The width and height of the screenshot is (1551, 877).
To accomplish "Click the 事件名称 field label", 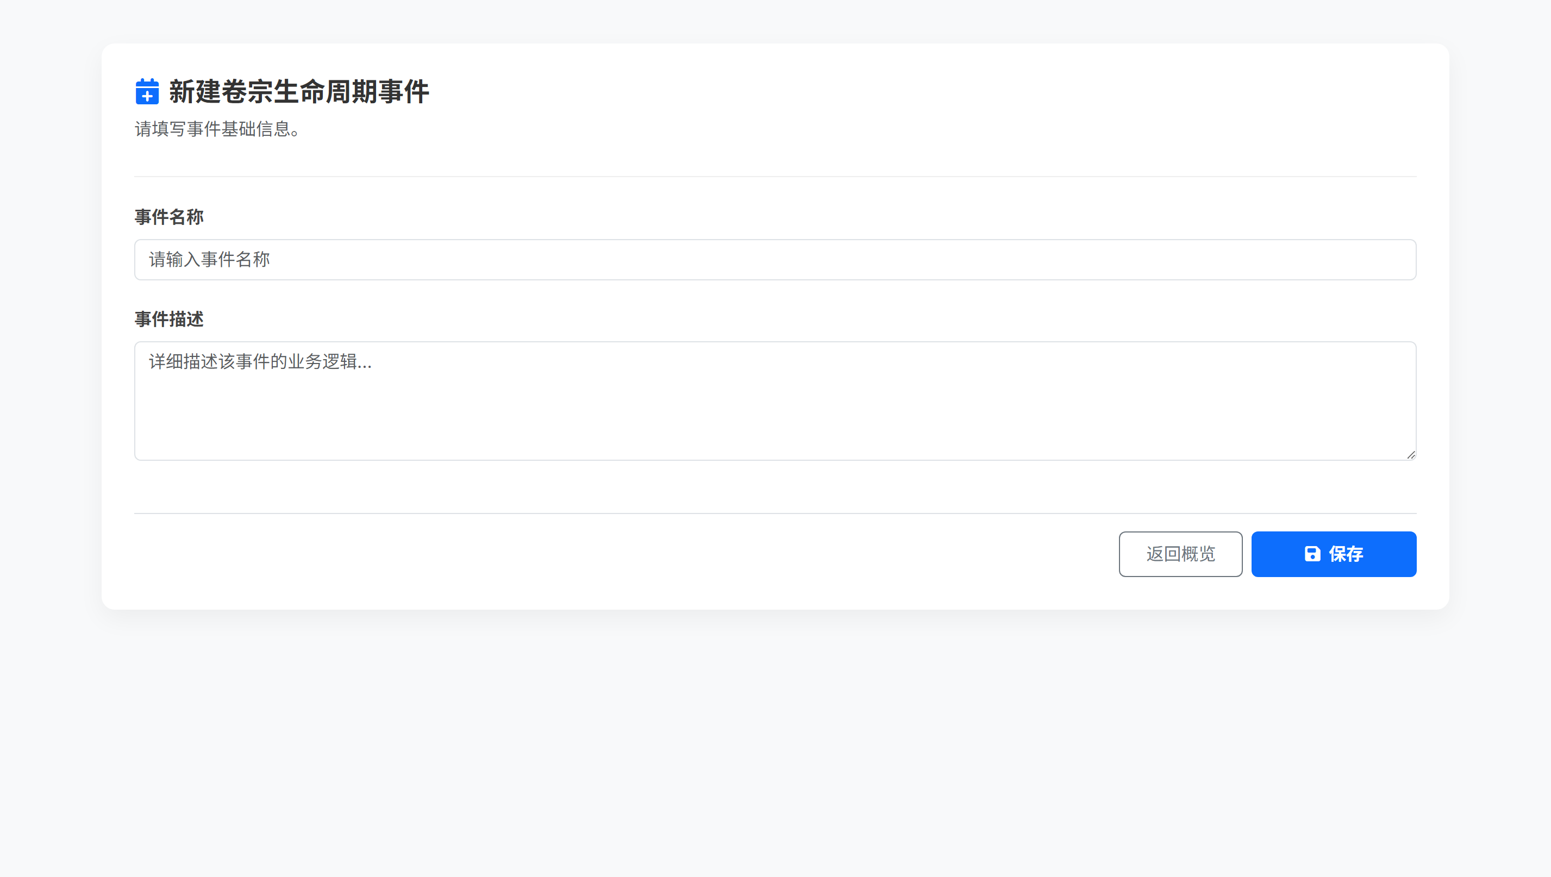I will [169, 217].
